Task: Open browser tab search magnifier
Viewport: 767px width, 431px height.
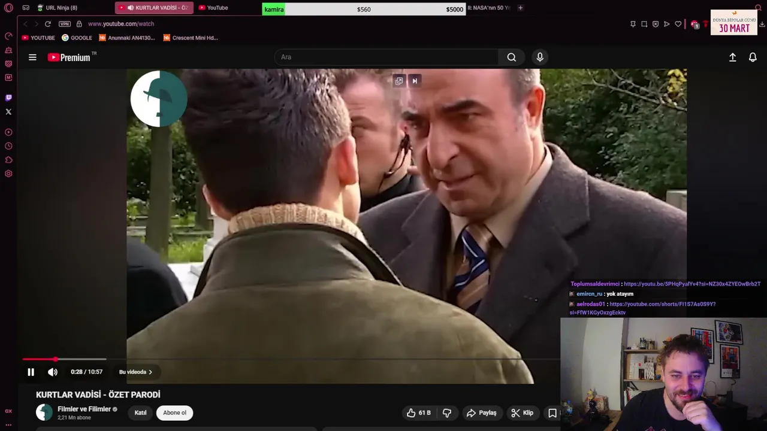Action: [x=759, y=8]
